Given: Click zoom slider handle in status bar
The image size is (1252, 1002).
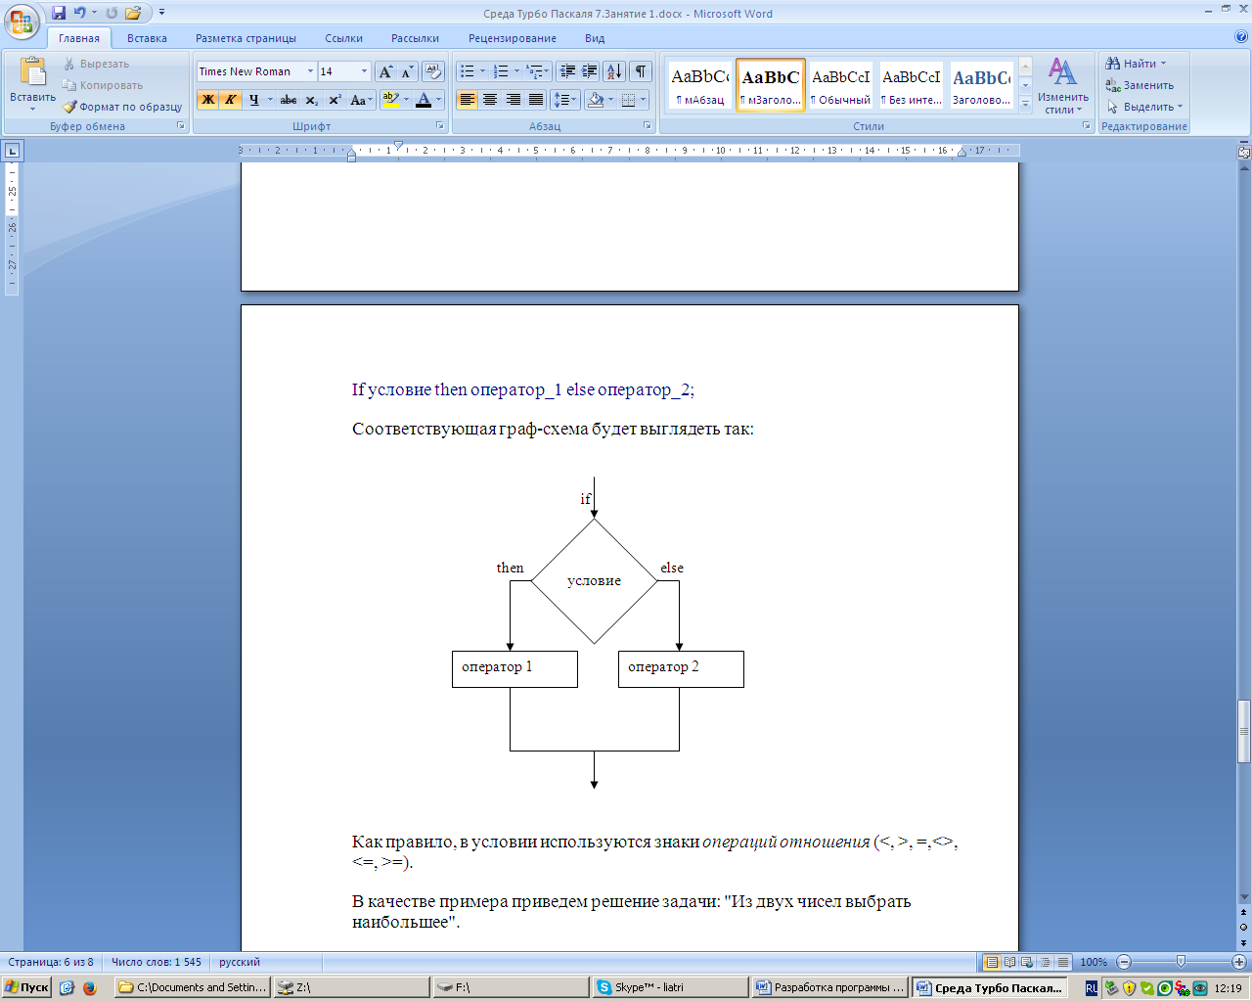Looking at the screenshot, I should (x=1181, y=962).
